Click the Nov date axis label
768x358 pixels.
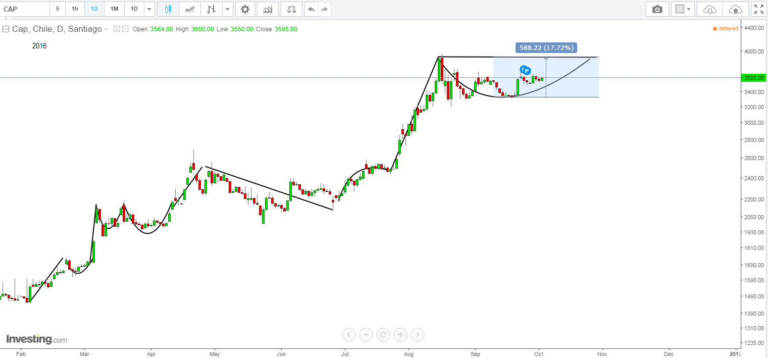click(601, 353)
